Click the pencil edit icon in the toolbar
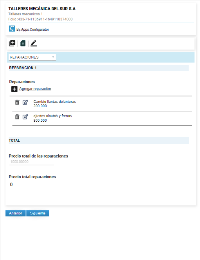This screenshot has height=260, width=200. click(x=34, y=43)
